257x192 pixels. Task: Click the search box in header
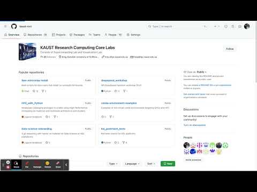(x=178, y=27)
